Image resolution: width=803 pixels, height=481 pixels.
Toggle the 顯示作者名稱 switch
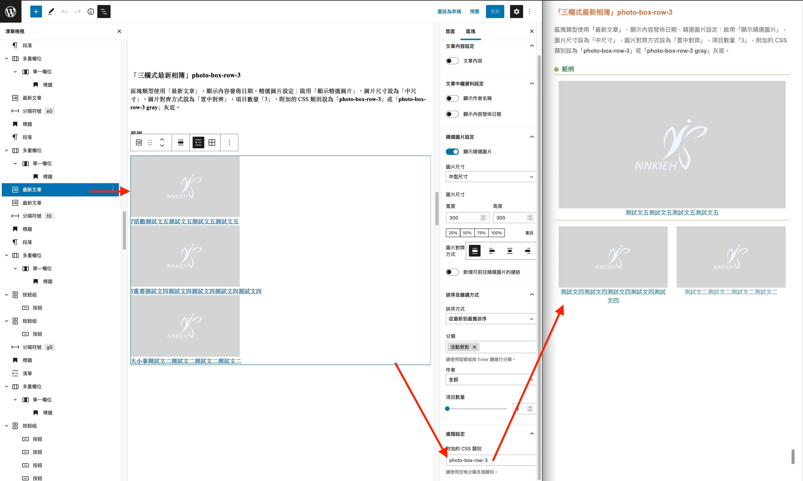[x=452, y=98]
